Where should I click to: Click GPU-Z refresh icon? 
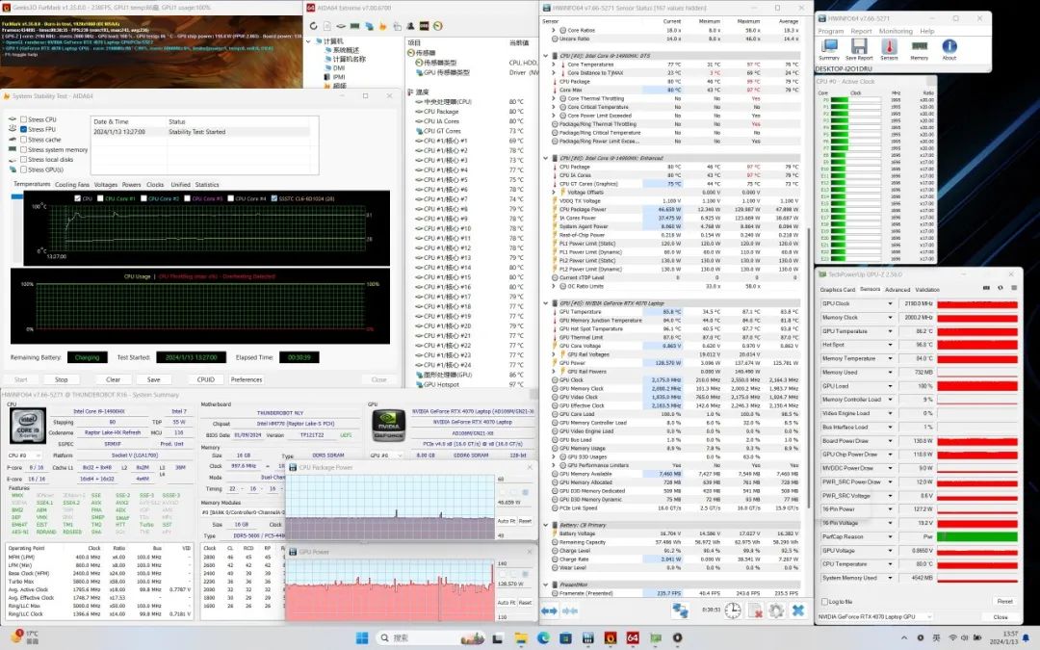[x=1001, y=288]
